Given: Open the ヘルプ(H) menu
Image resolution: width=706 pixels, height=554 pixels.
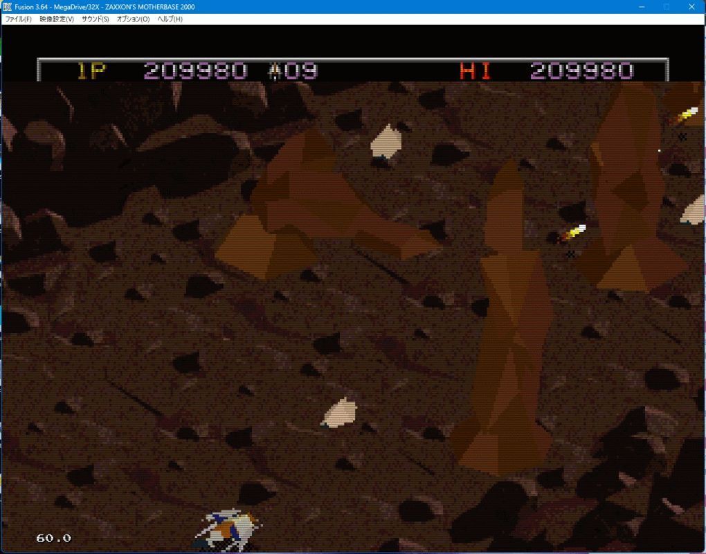Looking at the screenshot, I should point(170,19).
